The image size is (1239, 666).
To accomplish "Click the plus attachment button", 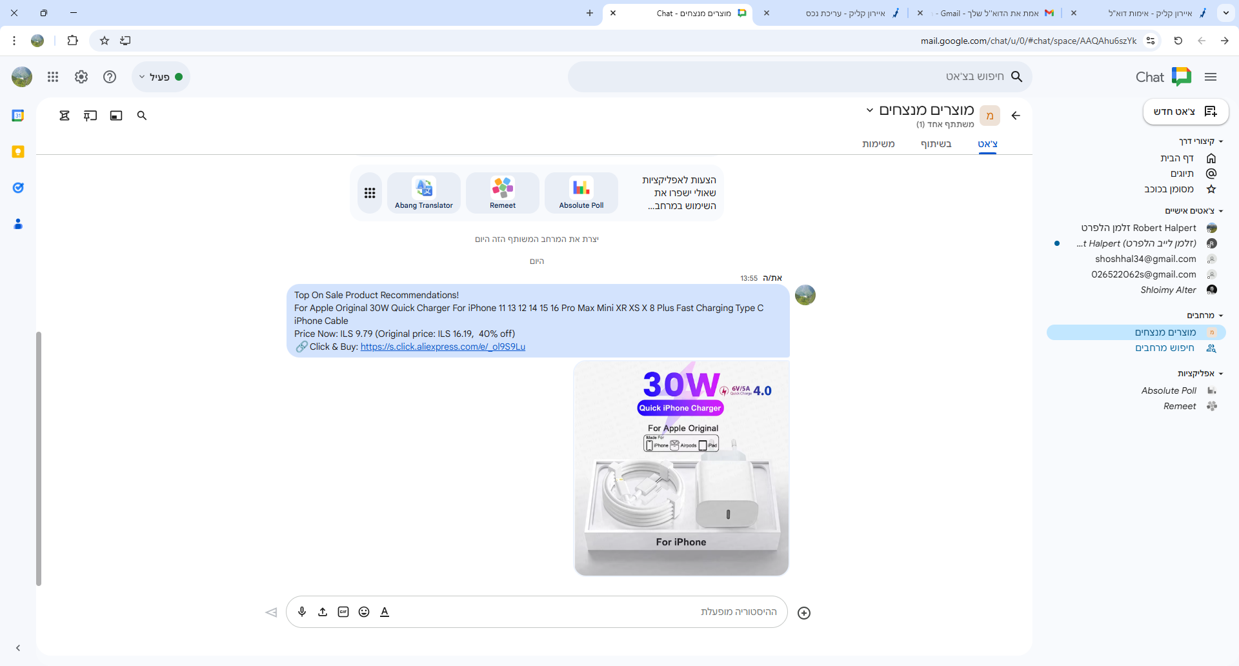I will pyautogui.click(x=804, y=613).
